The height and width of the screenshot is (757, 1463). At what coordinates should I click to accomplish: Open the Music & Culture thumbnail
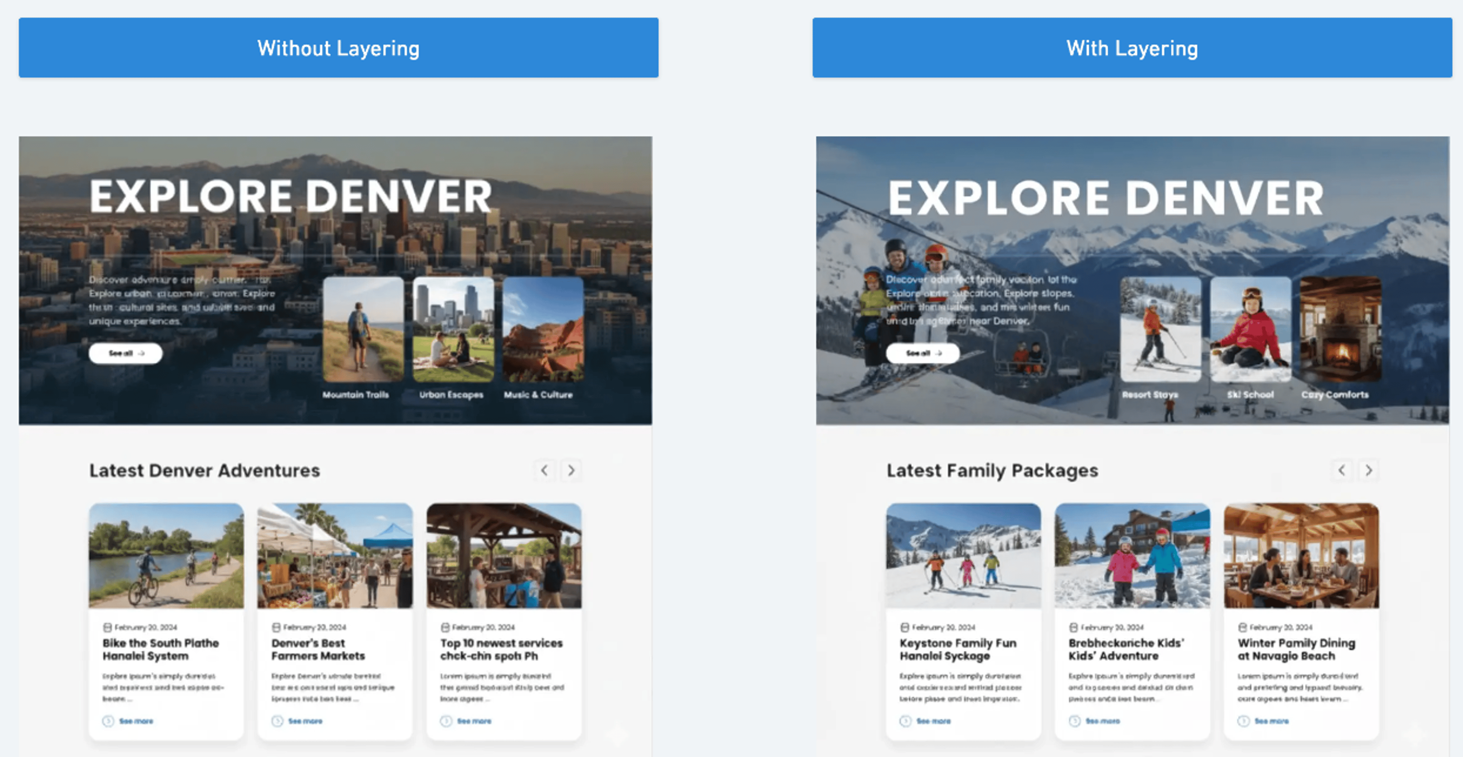[x=543, y=330]
